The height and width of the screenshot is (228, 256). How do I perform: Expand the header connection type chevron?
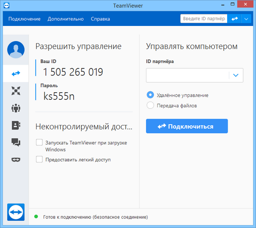tap(246, 19)
